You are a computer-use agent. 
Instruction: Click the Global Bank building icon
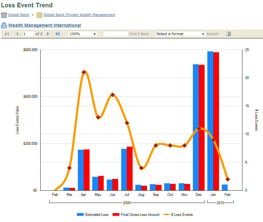tap(4, 15)
